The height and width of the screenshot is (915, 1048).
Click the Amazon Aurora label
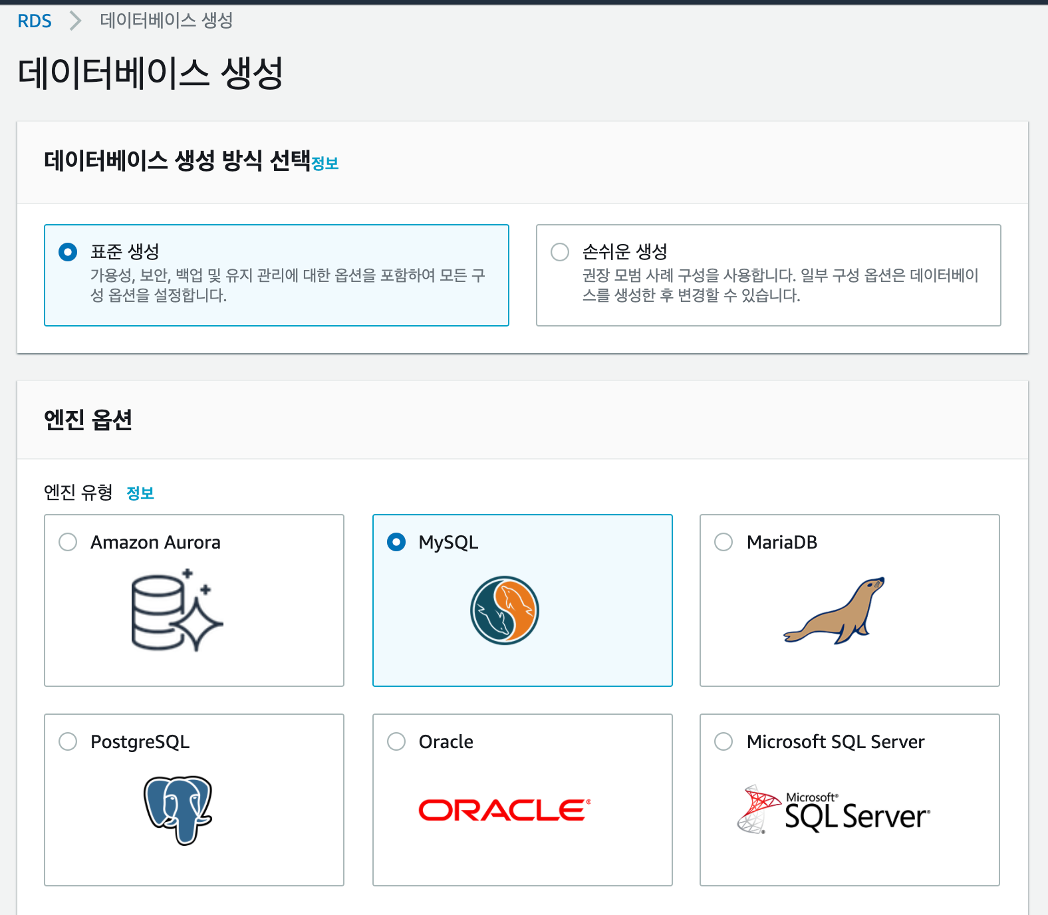coord(156,542)
